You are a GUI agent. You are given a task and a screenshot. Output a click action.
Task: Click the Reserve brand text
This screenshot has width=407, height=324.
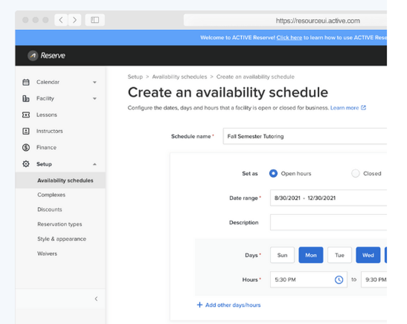pos(53,55)
